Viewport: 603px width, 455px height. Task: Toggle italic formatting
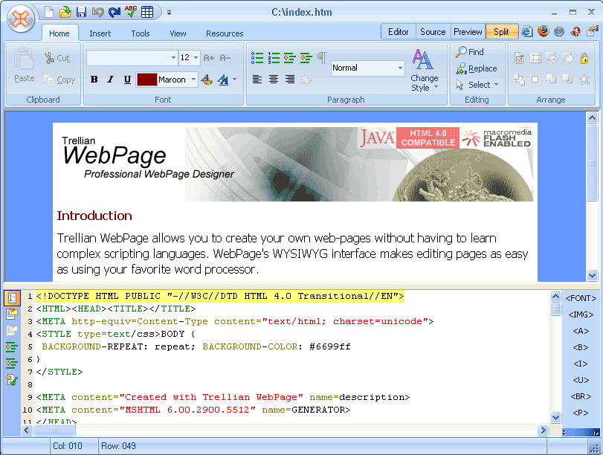(x=111, y=80)
